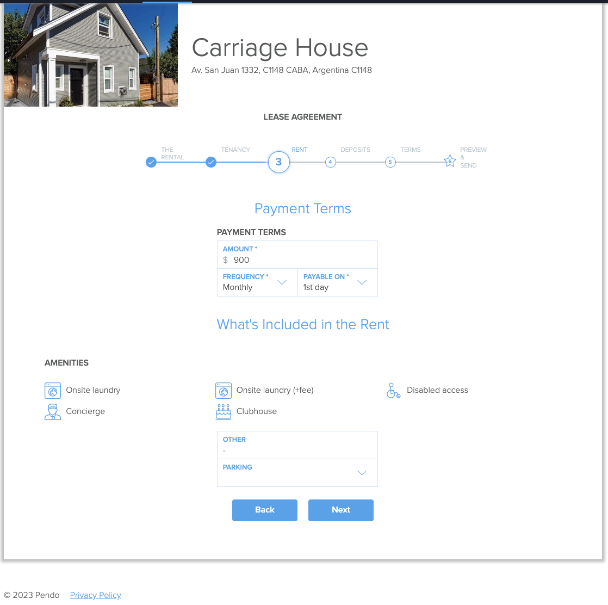This screenshot has height=605, width=608.
Task: Click the Payment Terms blue heading
Action: click(x=303, y=208)
